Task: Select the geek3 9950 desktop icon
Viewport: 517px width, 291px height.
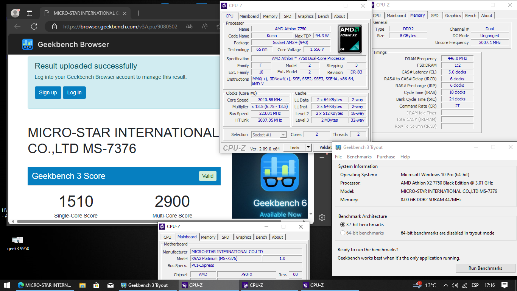Action: [18, 244]
